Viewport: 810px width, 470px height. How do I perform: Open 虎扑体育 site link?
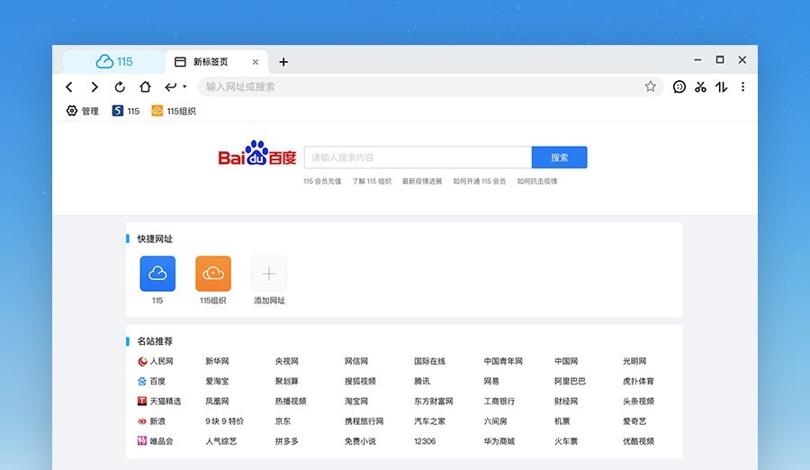click(x=638, y=381)
